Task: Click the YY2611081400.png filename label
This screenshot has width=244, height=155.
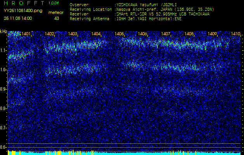Action: pos(23,11)
